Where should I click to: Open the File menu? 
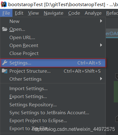[6, 13]
